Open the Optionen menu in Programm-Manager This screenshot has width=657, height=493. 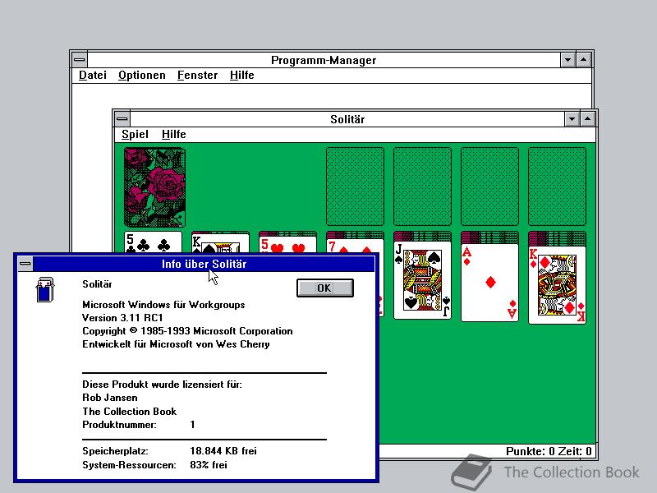click(141, 76)
